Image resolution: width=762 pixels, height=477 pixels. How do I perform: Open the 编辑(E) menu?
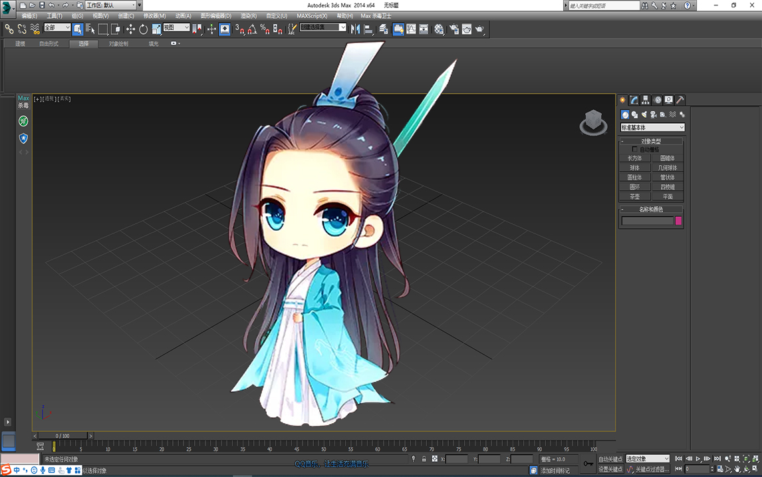29,16
